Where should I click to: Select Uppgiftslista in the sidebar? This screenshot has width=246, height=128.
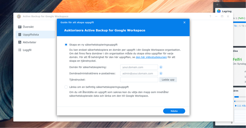pyautogui.click(x=35, y=35)
